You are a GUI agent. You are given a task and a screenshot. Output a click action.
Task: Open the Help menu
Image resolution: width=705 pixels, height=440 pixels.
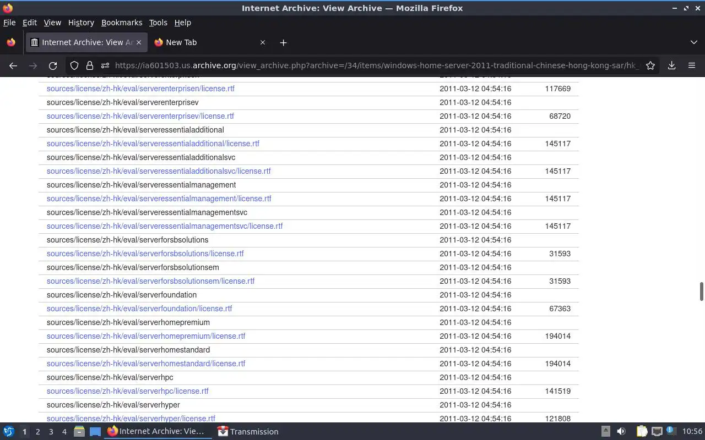(x=183, y=23)
